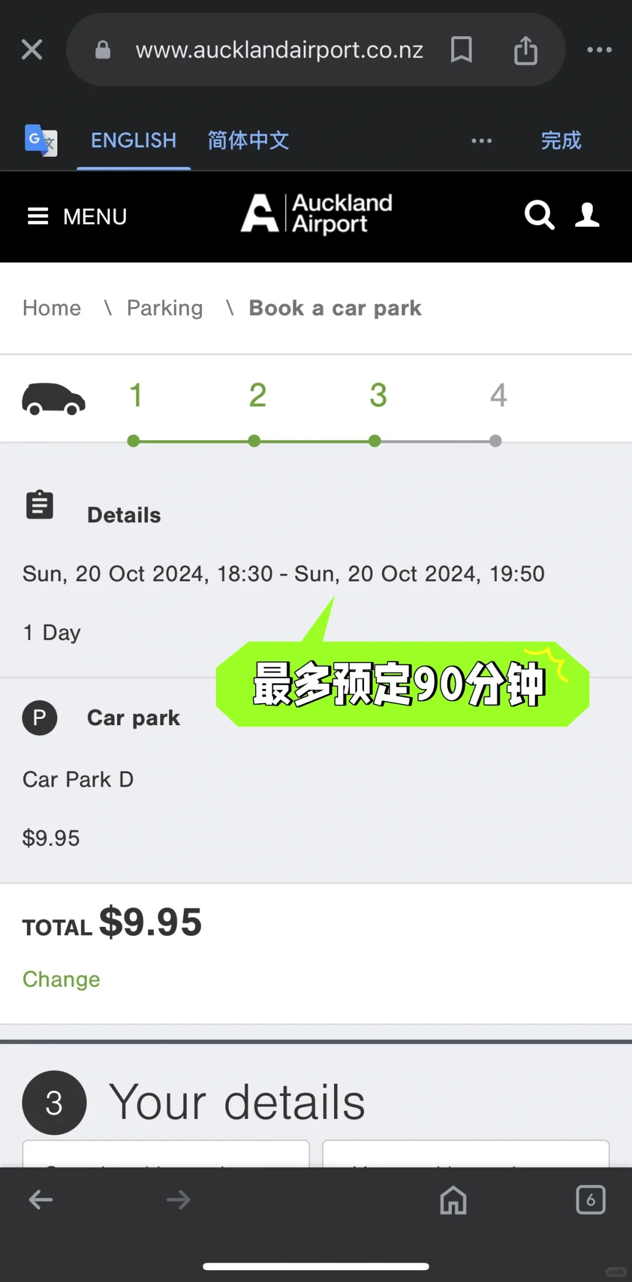Jump back to booking step 1
The image size is (632, 1282).
pyautogui.click(x=135, y=396)
